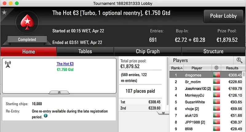Click the Poker Lobby button
The width and height of the screenshot is (246, 132).
(x=223, y=16)
